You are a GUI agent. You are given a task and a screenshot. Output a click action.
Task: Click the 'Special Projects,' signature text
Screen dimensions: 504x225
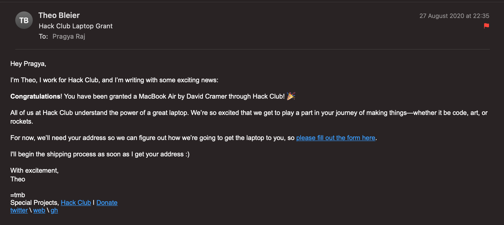click(x=35, y=203)
